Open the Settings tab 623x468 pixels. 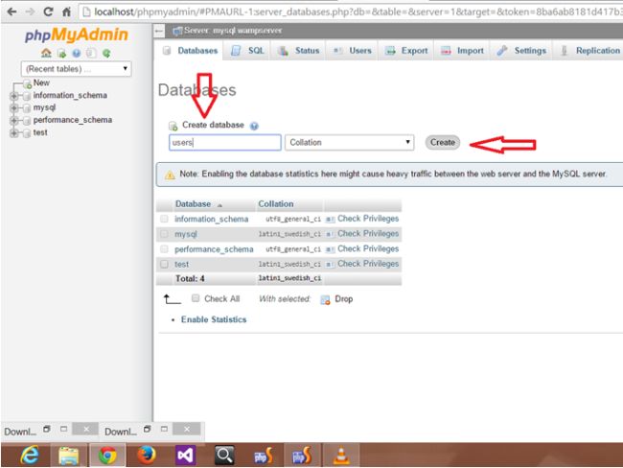(521, 51)
